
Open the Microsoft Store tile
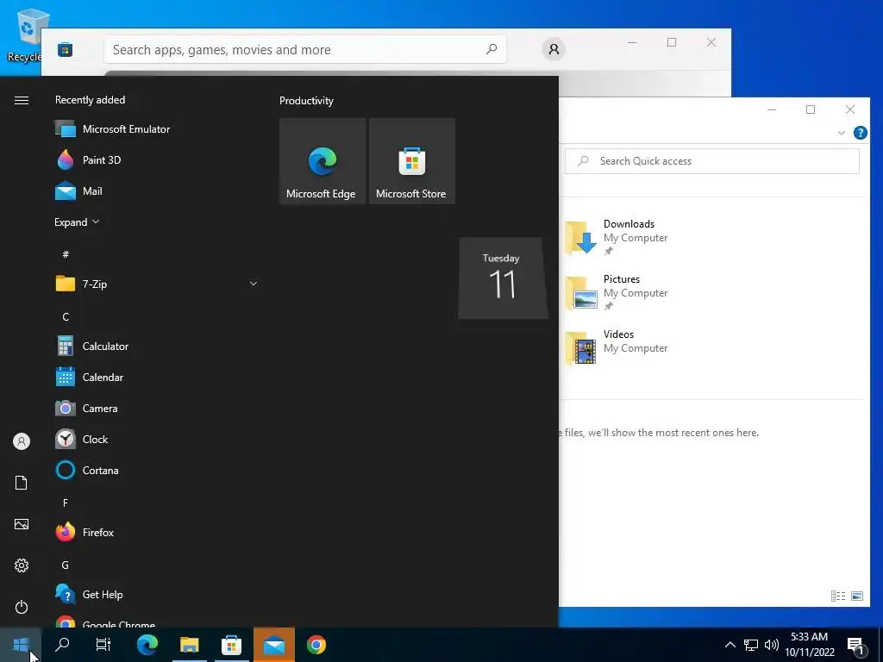click(x=411, y=161)
